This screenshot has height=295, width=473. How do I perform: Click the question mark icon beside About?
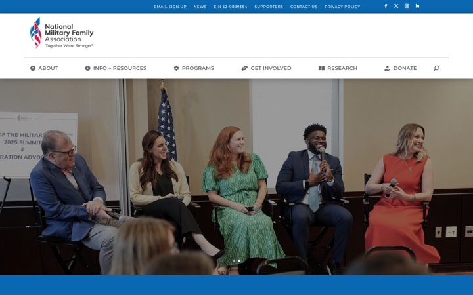tap(33, 68)
